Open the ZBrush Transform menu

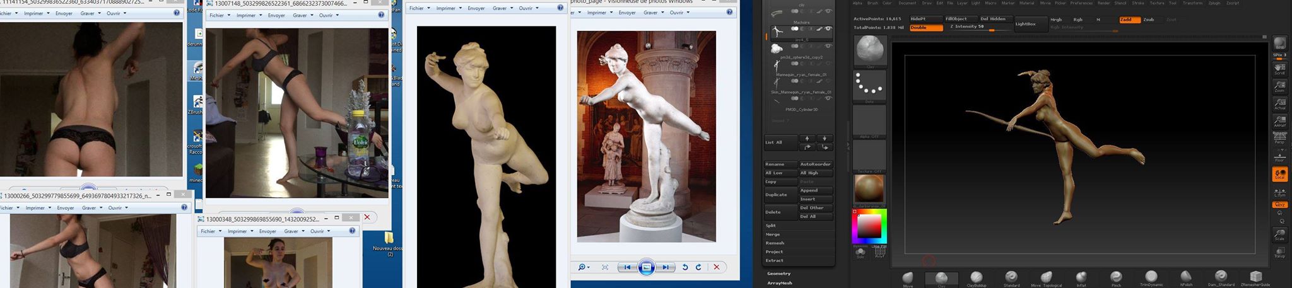tap(1192, 3)
